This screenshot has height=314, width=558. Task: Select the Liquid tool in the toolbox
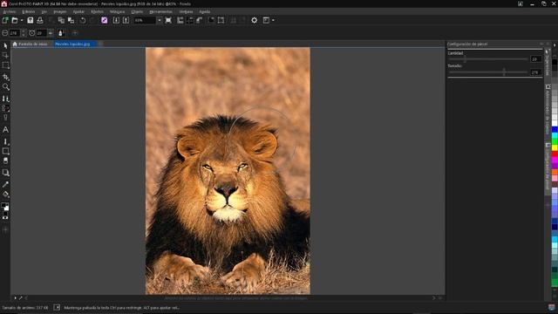[5, 108]
